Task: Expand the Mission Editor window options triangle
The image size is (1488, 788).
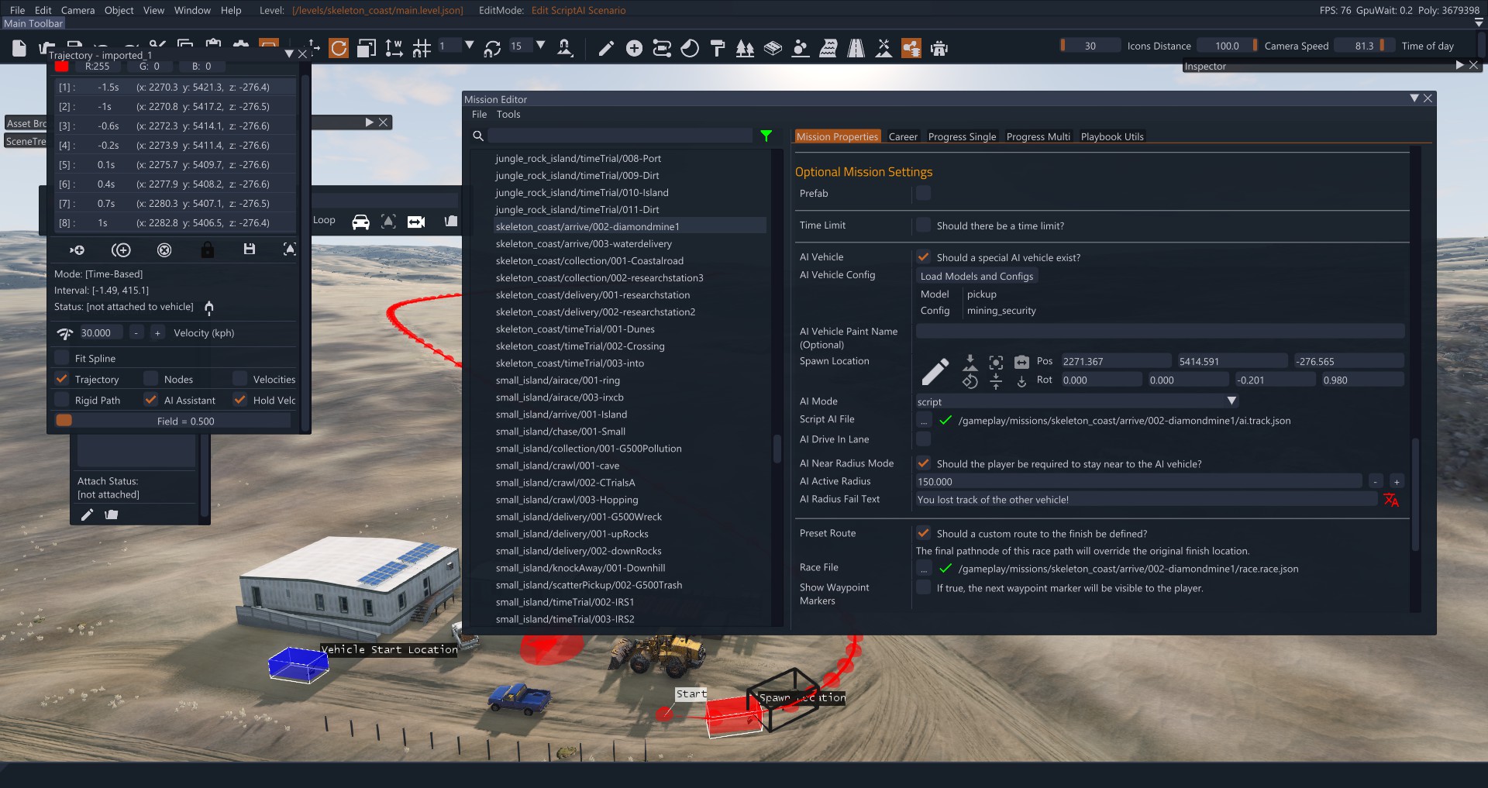Action: tap(1414, 98)
